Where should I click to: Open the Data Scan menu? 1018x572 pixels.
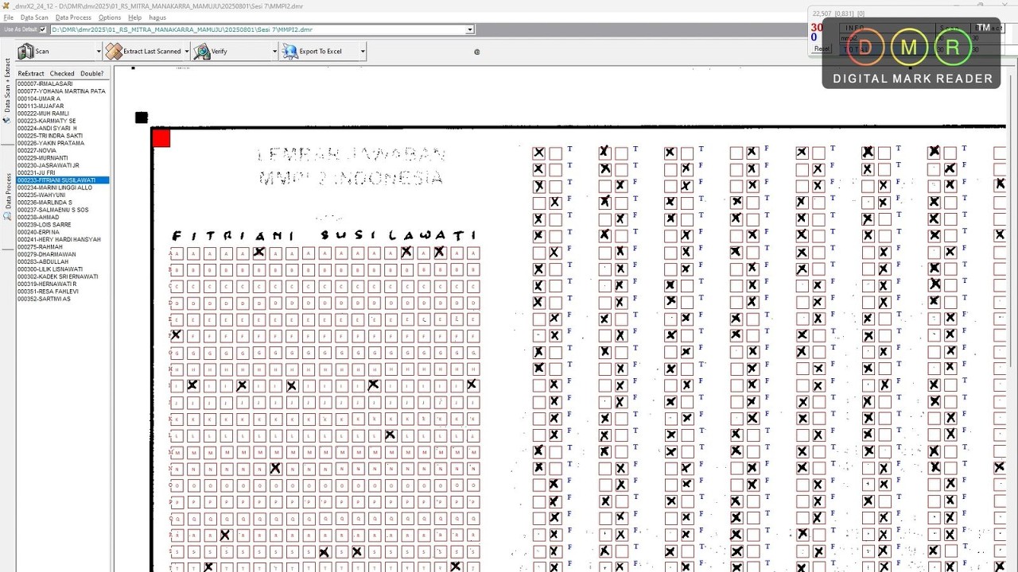point(34,17)
